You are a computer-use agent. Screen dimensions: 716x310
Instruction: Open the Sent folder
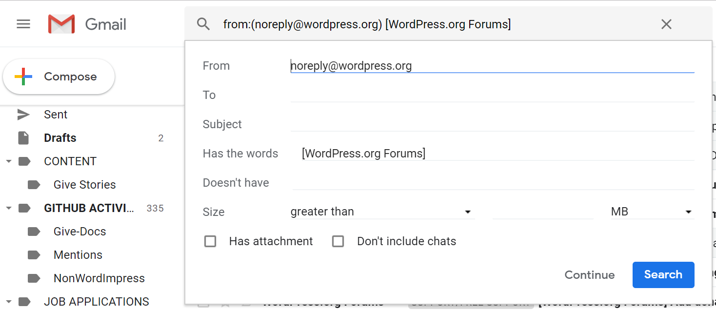tap(56, 115)
